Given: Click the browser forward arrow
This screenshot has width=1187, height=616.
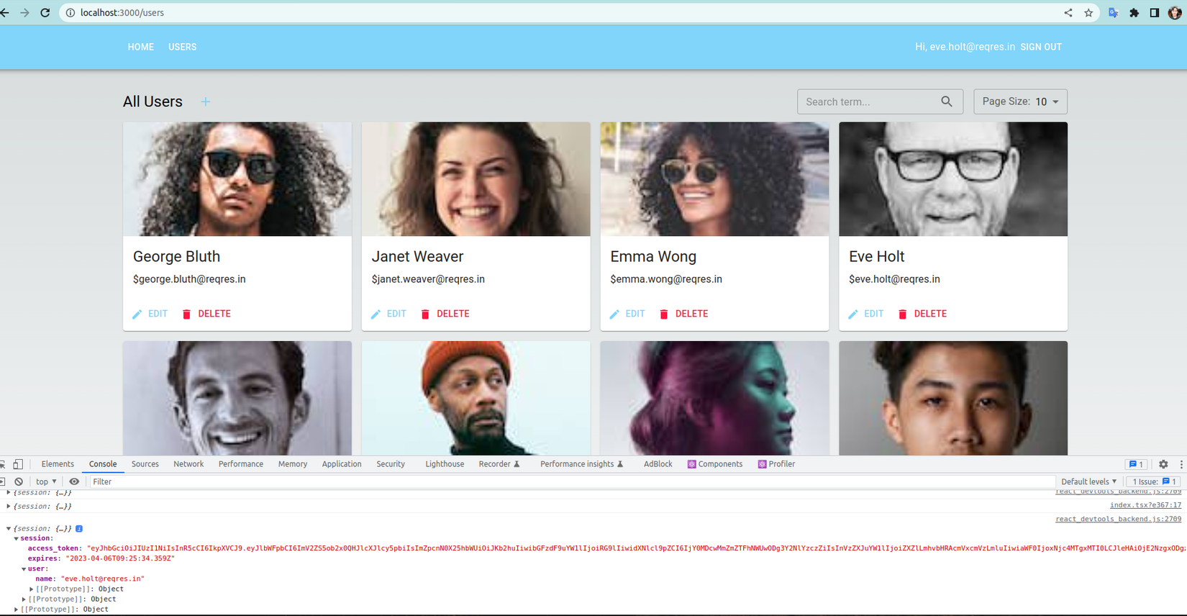Looking at the screenshot, I should pyautogui.click(x=24, y=13).
